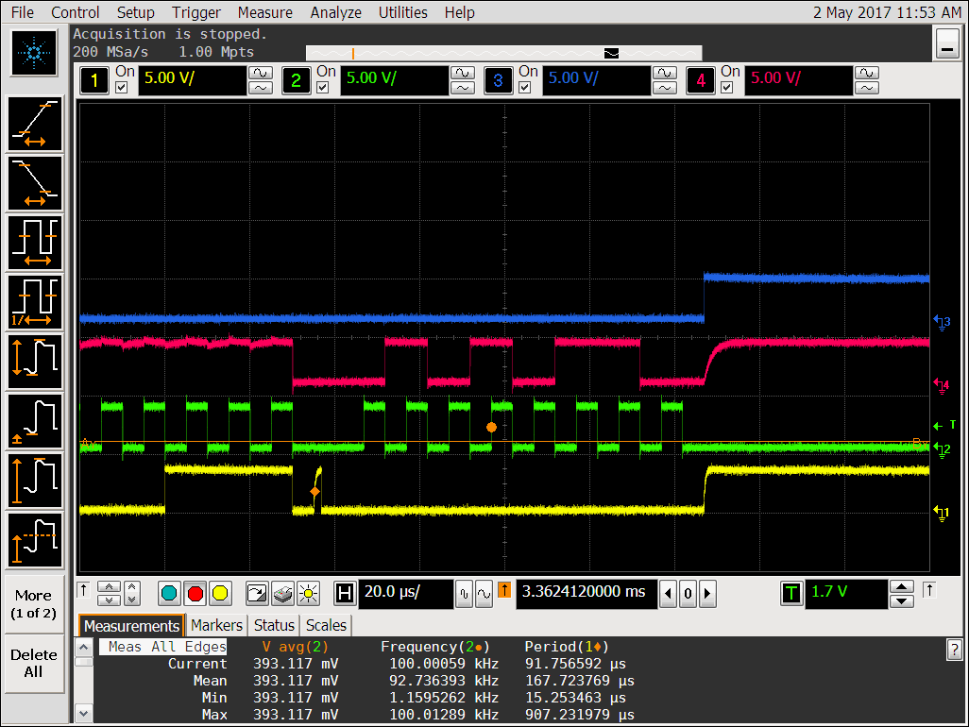Image resolution: width=969 pixels, height=727 pixels.
Task: Select the rise time measurement icon
Action: (x=35, y=124)
